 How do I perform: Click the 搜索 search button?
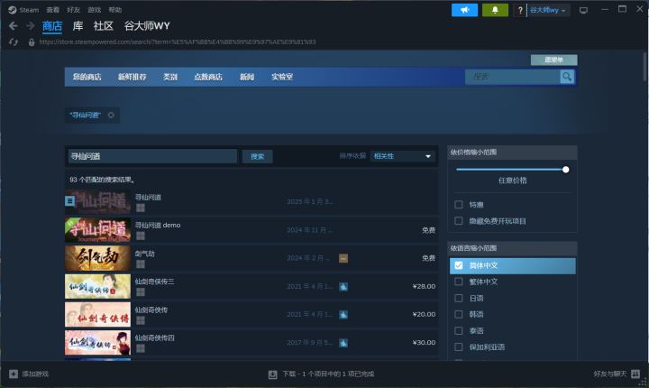tap(258, 156)
